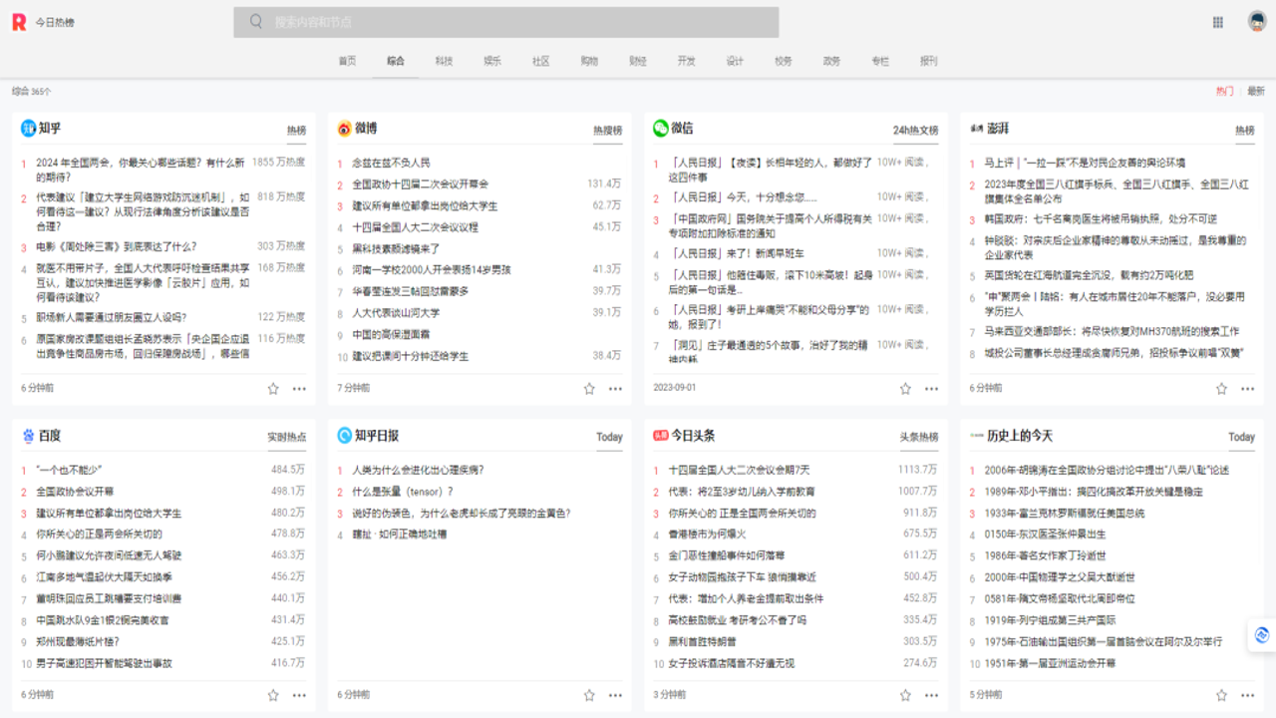1276x718 pixels.
Task: Switch to the 科技 tab
Action: click(x=444, y=61)
